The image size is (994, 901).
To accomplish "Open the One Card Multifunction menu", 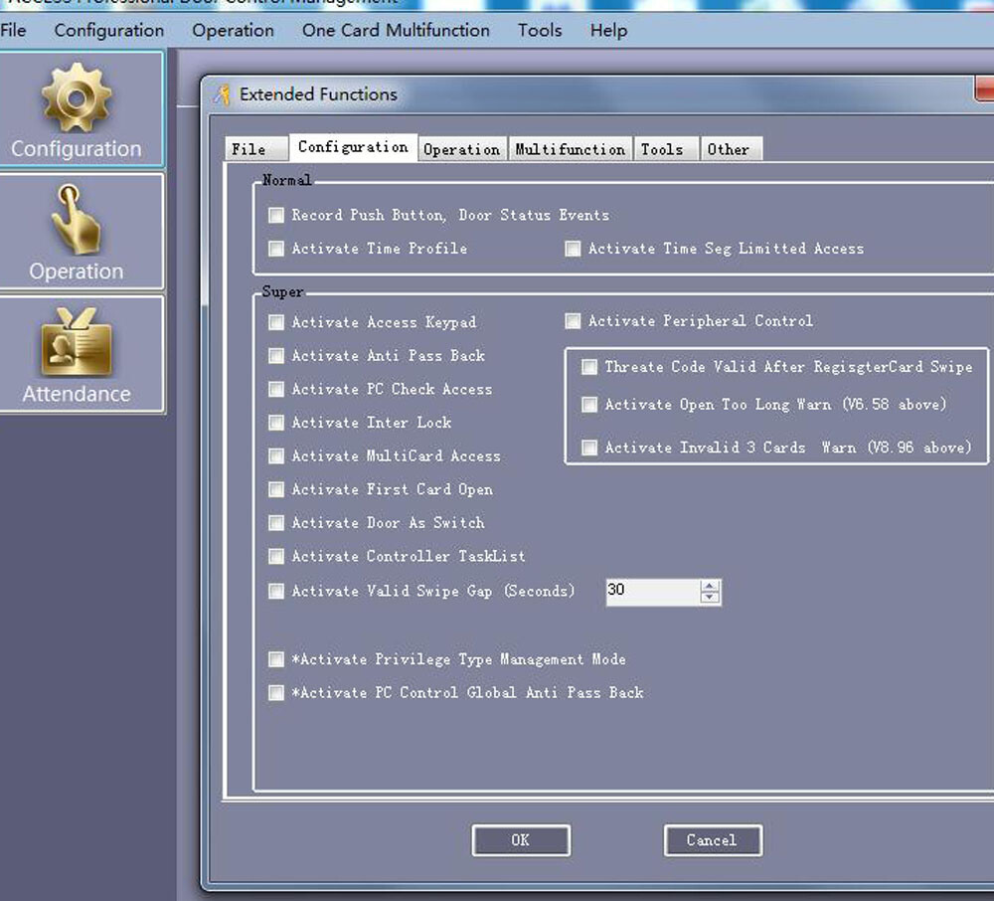I will [396, 30].
